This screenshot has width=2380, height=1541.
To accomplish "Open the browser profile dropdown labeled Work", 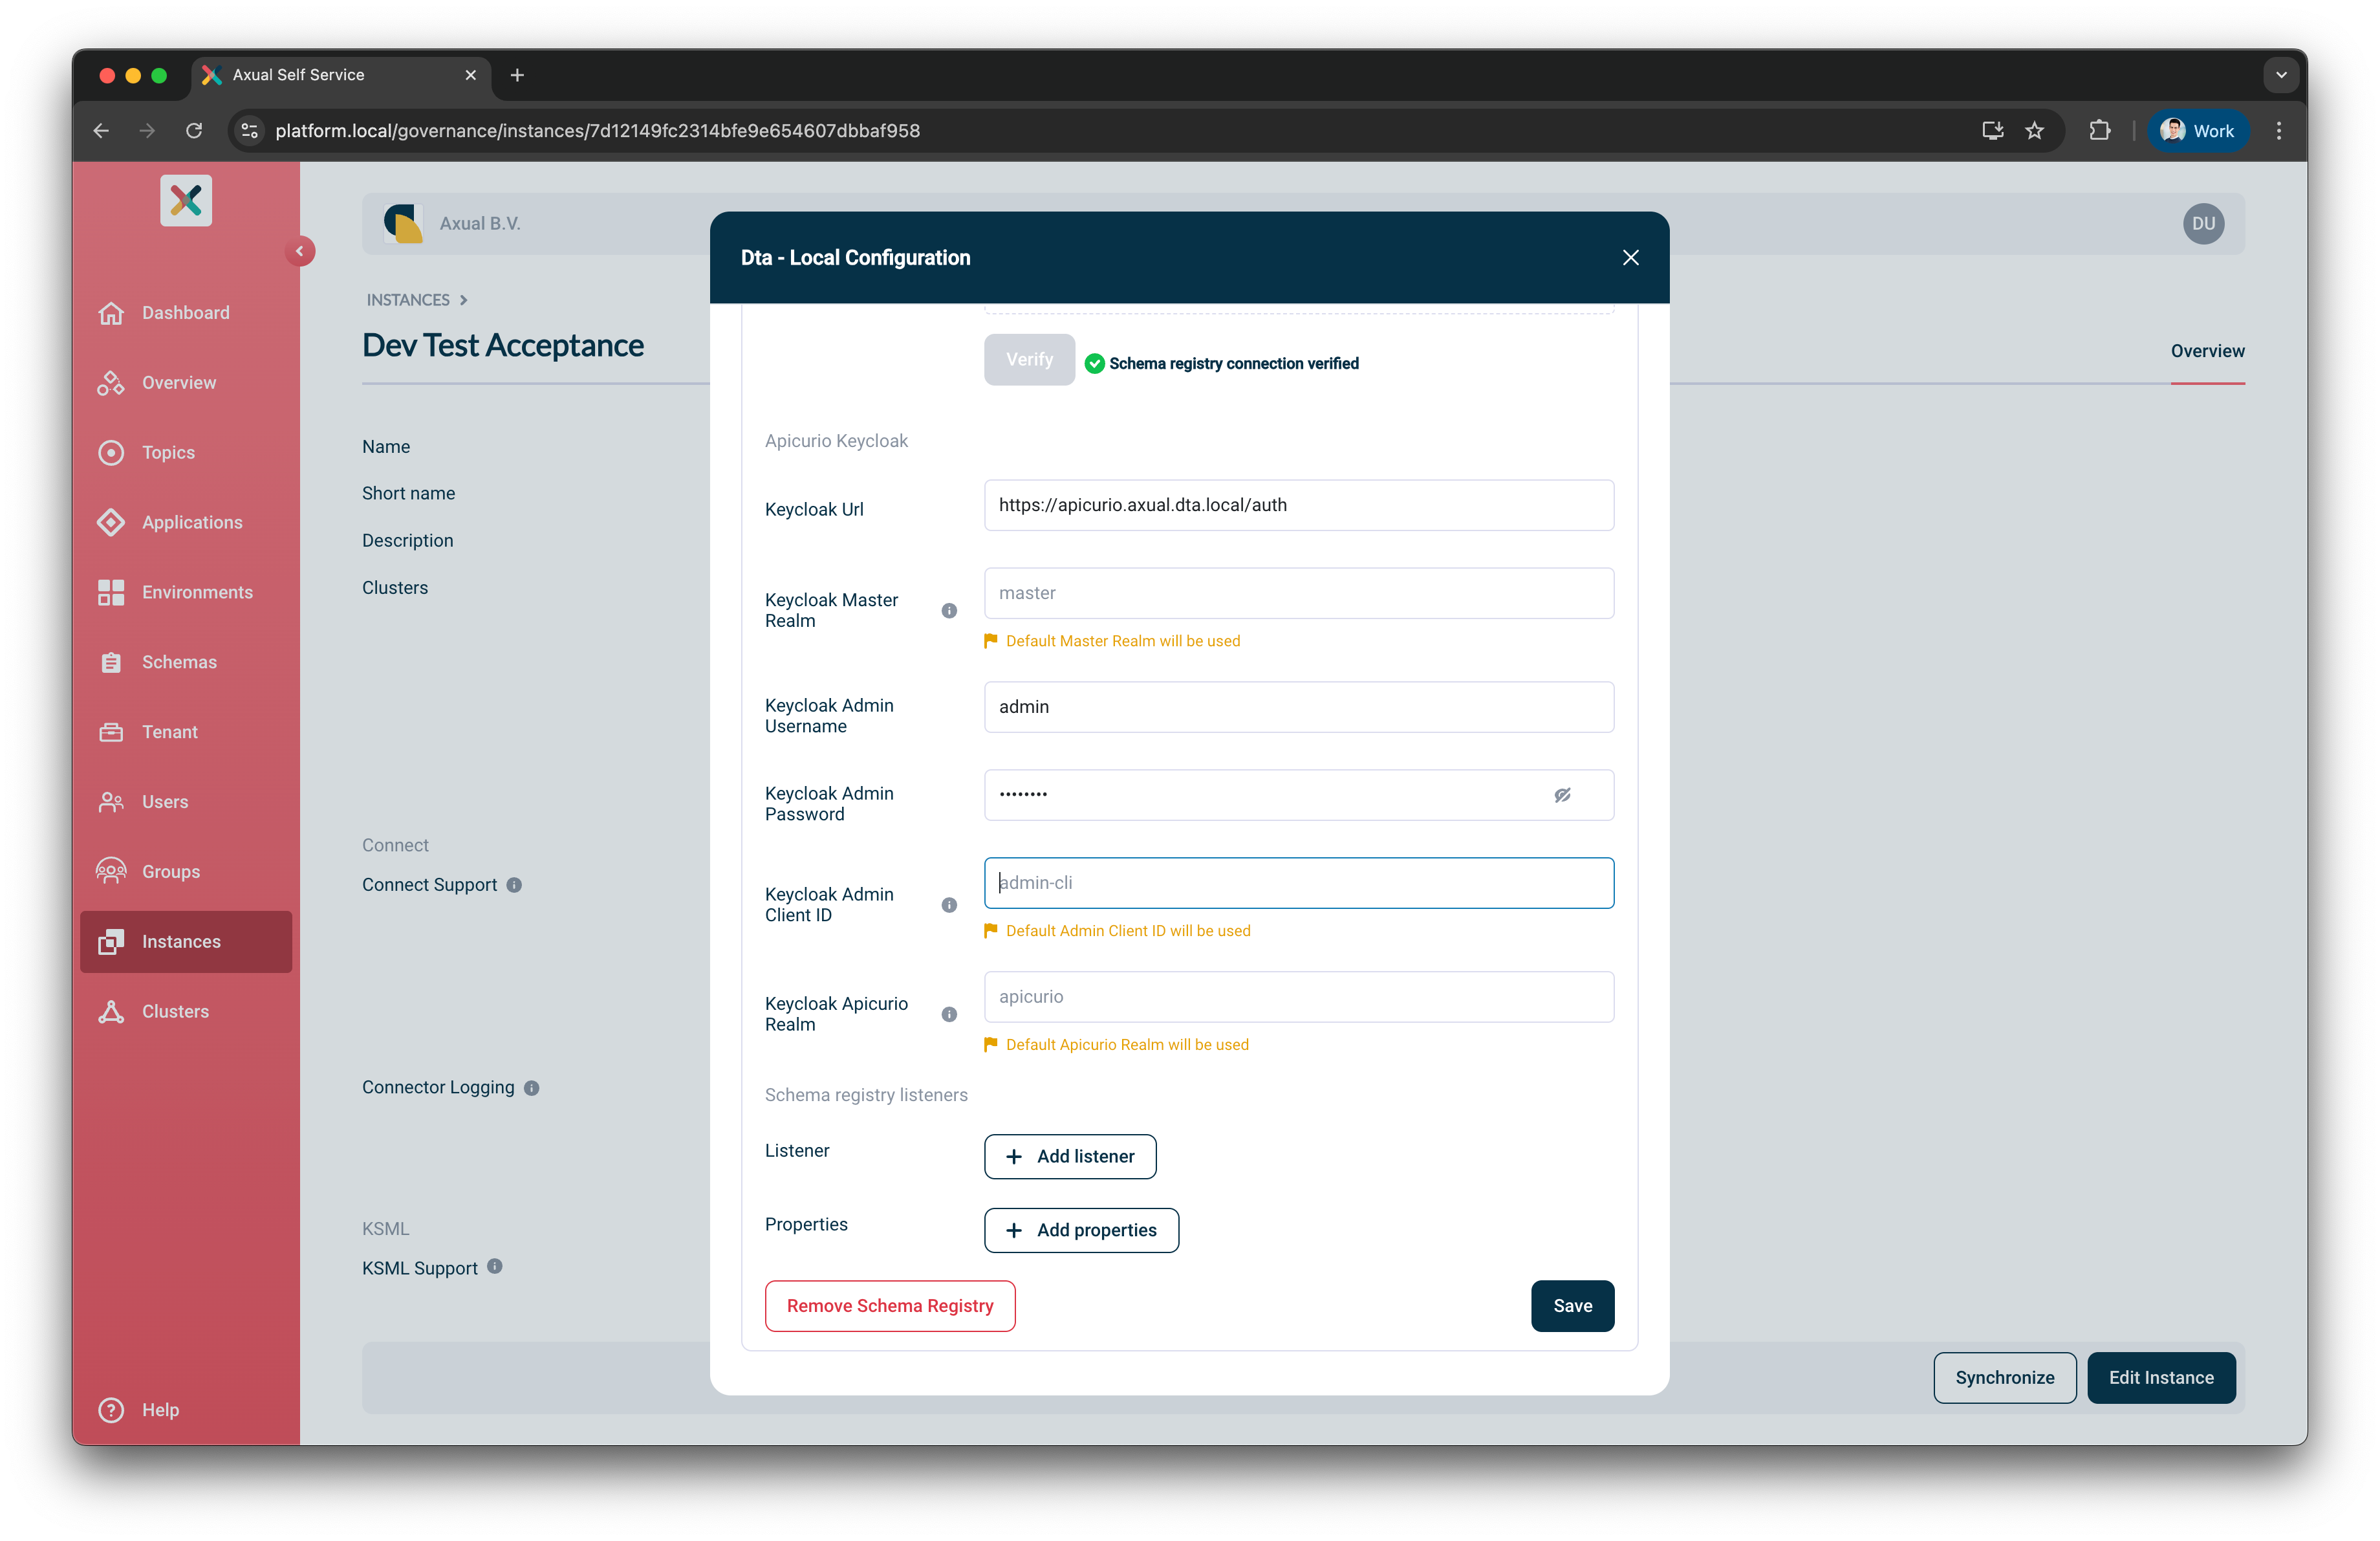I will tap(2196, 130).
